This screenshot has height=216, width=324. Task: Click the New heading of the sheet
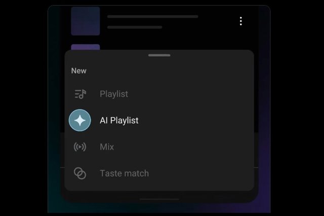coord(79,71)
